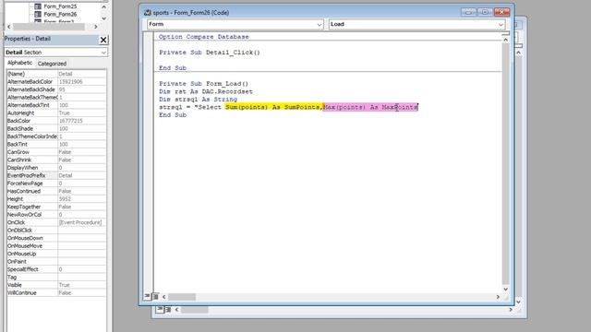Click the code window's Access icon in title bar
This screenshot has height=332, width=591.
[148, 12]
